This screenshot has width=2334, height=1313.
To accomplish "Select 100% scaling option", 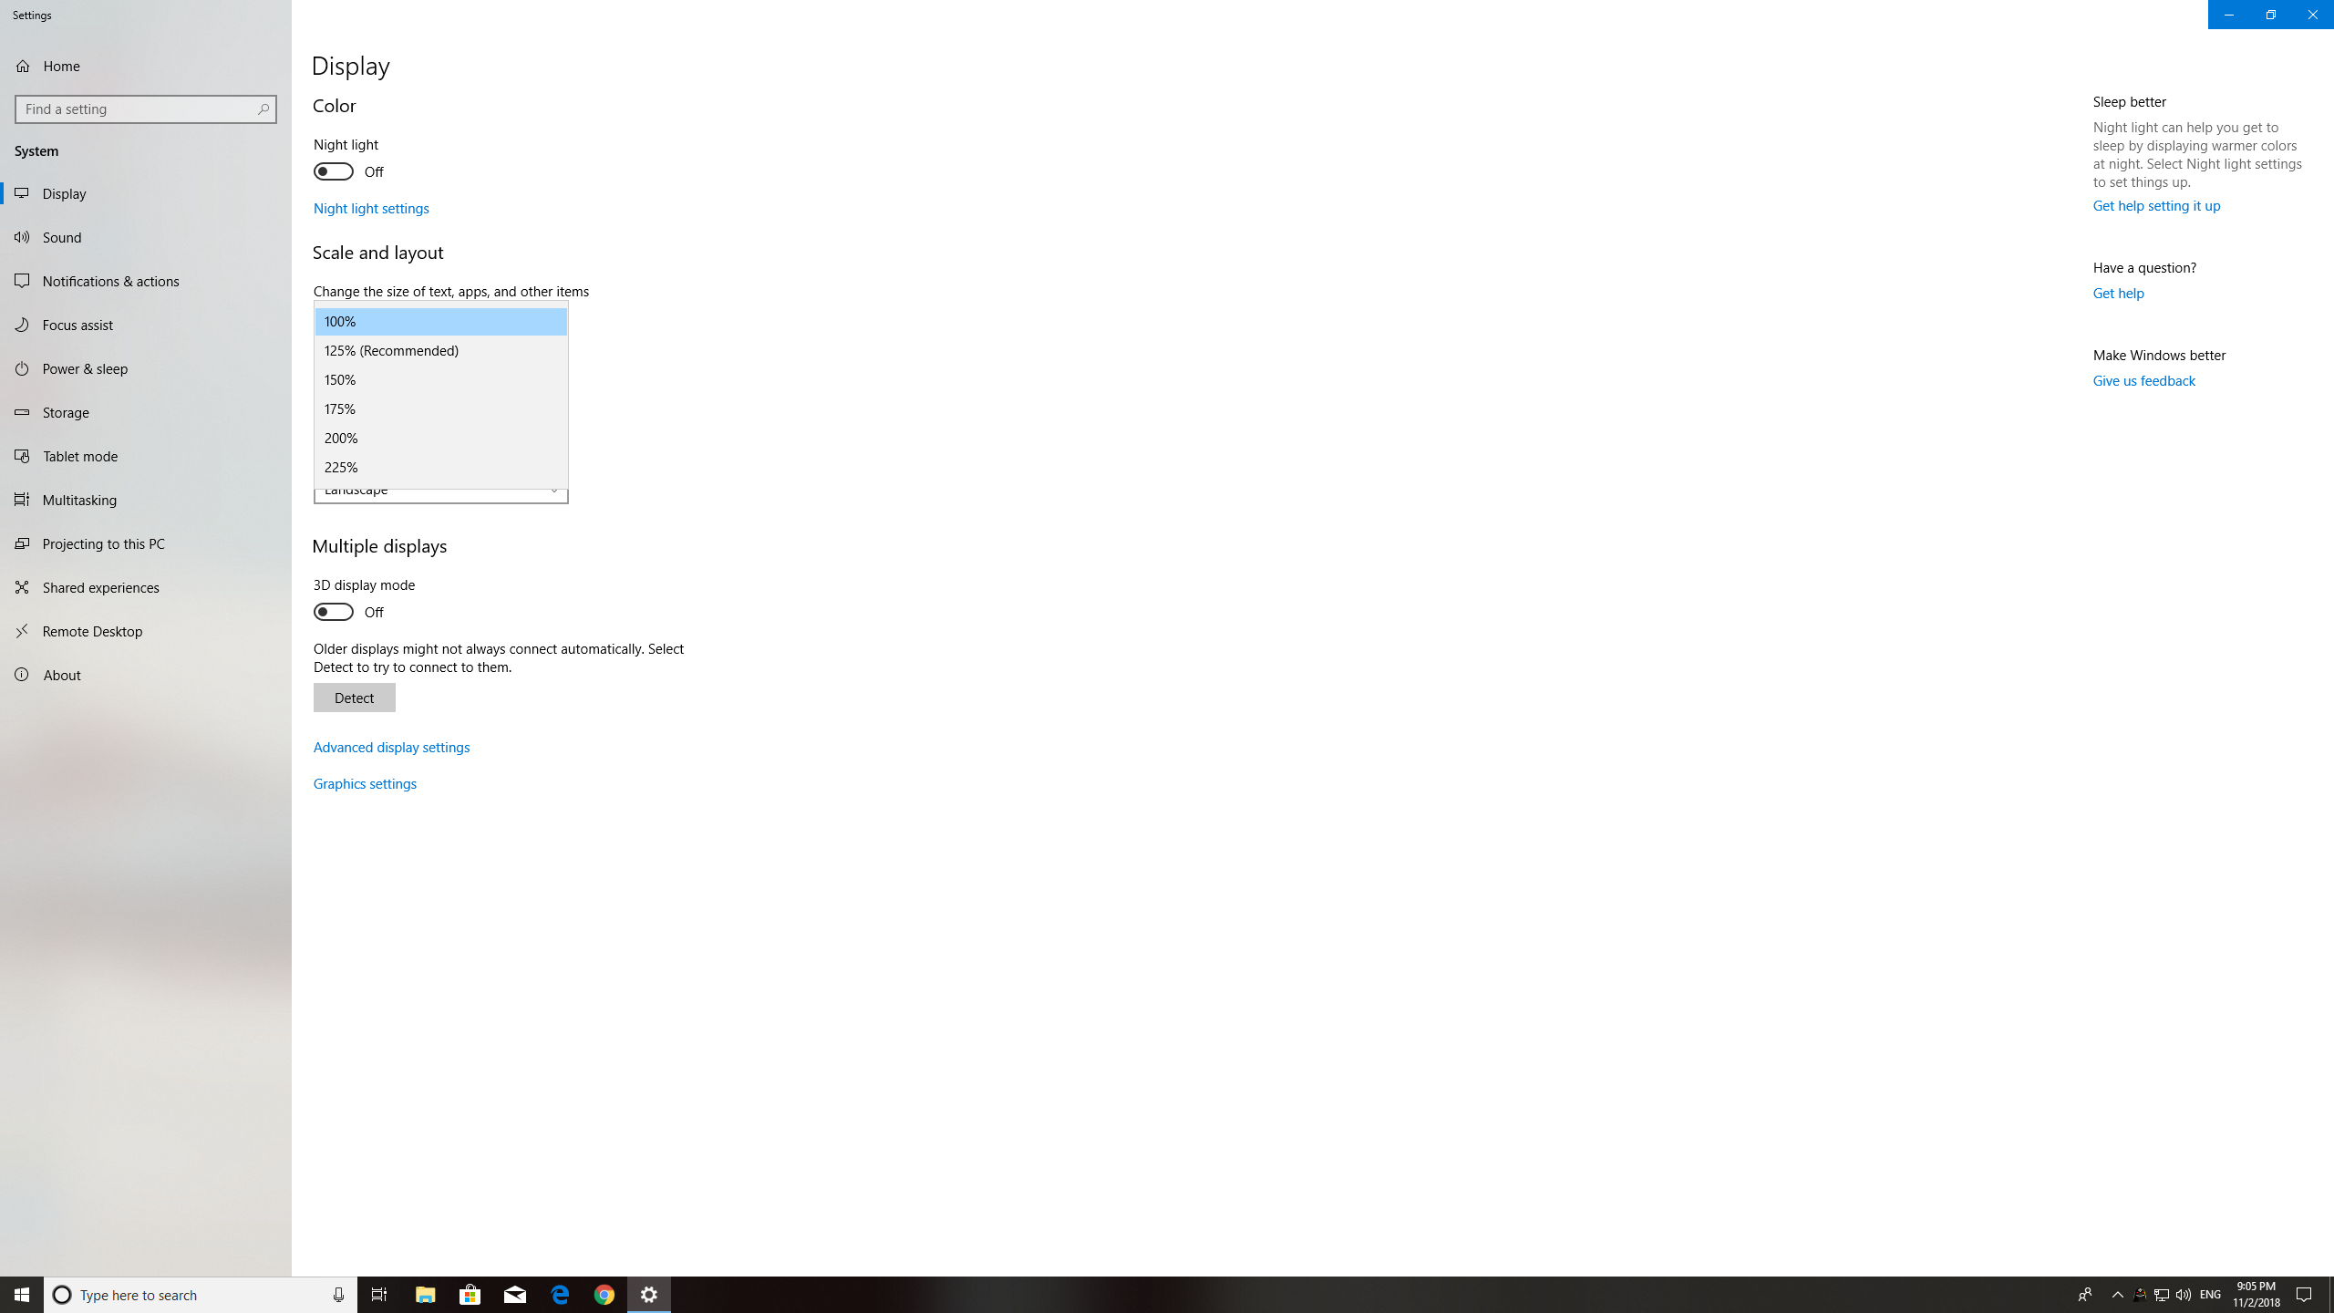I will (x=441, y=322).
